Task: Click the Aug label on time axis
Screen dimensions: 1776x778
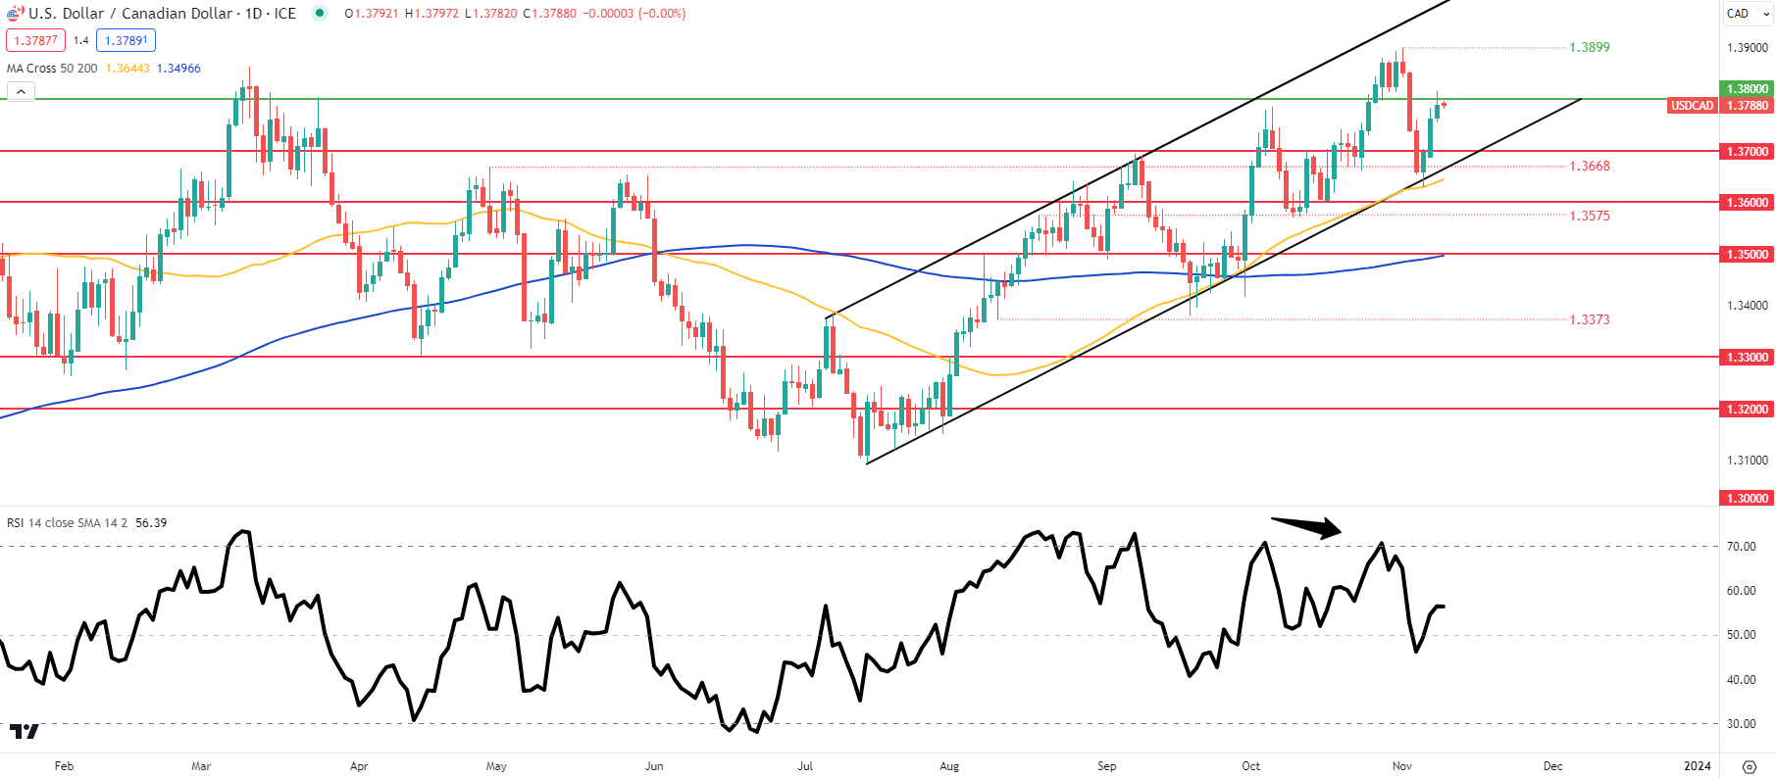Action: click(x=949, y=766)
